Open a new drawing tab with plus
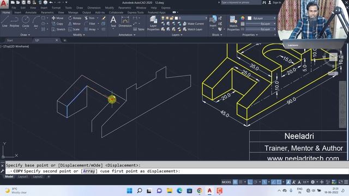This screenshot has width=349, height=196. point(65,40)
